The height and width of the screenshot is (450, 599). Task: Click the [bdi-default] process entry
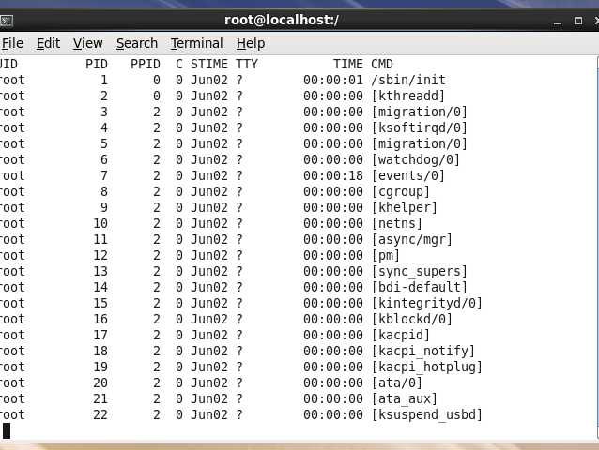tap(420, 287)
